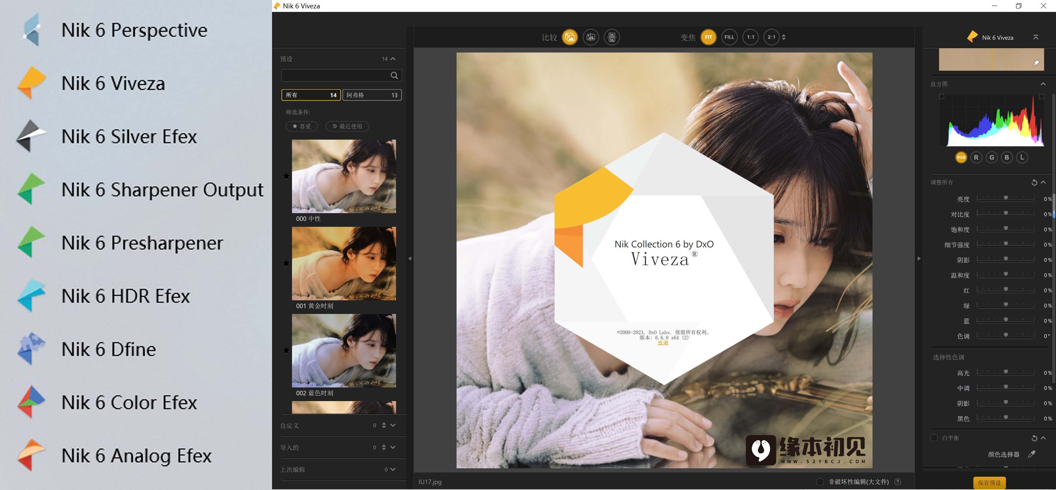
Task: Expand the 自定义 section
Action: coord(393,425)
